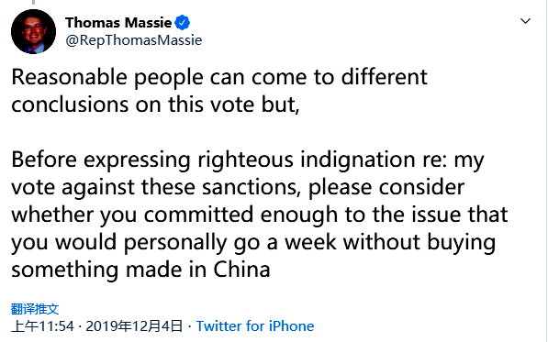
Task: Visit the @RepThomasMassie handle link
Action: pos(134,40)
